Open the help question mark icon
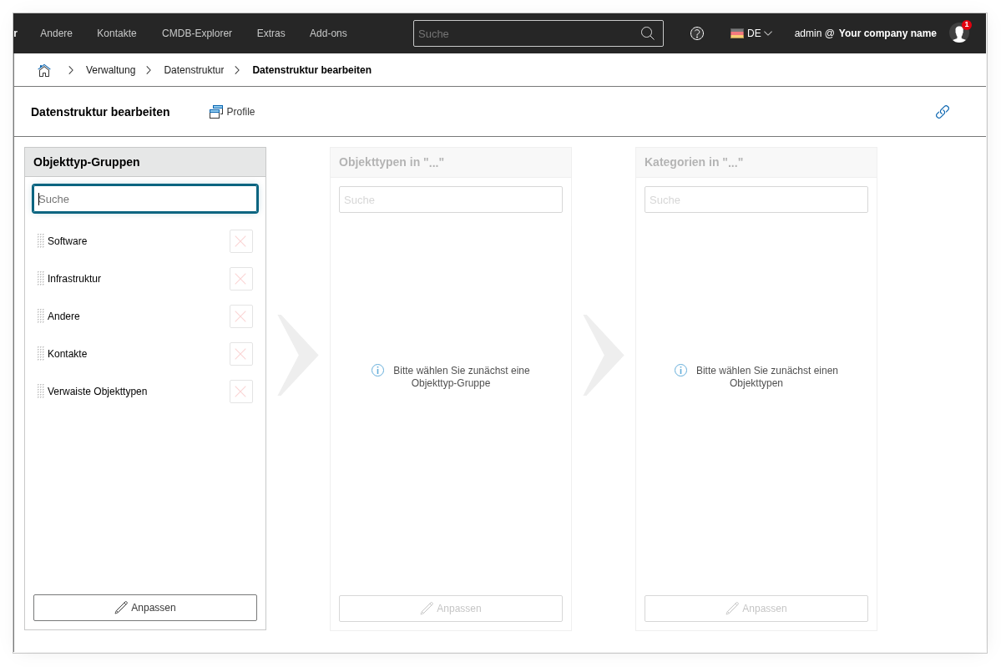Screen dimensions: 1001x667 (x=696, y=33)
